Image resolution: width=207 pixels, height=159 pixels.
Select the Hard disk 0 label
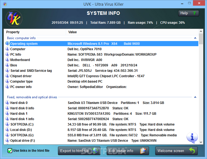point(19,103)
